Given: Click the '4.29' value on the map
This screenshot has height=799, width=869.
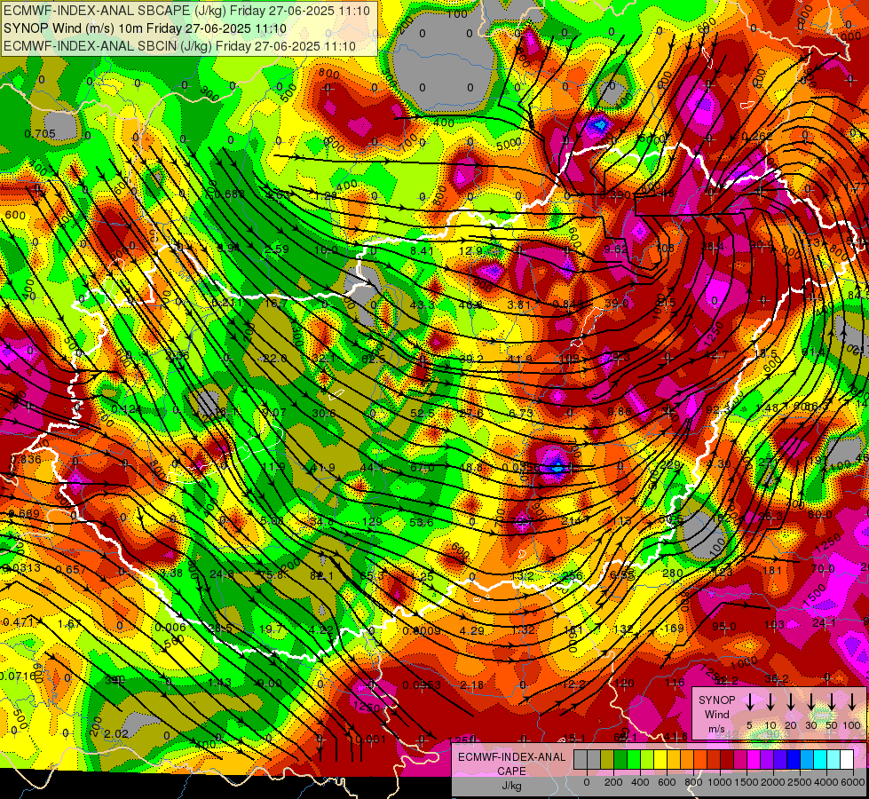Looking at the screenshot, I should [x=472, y=630].
